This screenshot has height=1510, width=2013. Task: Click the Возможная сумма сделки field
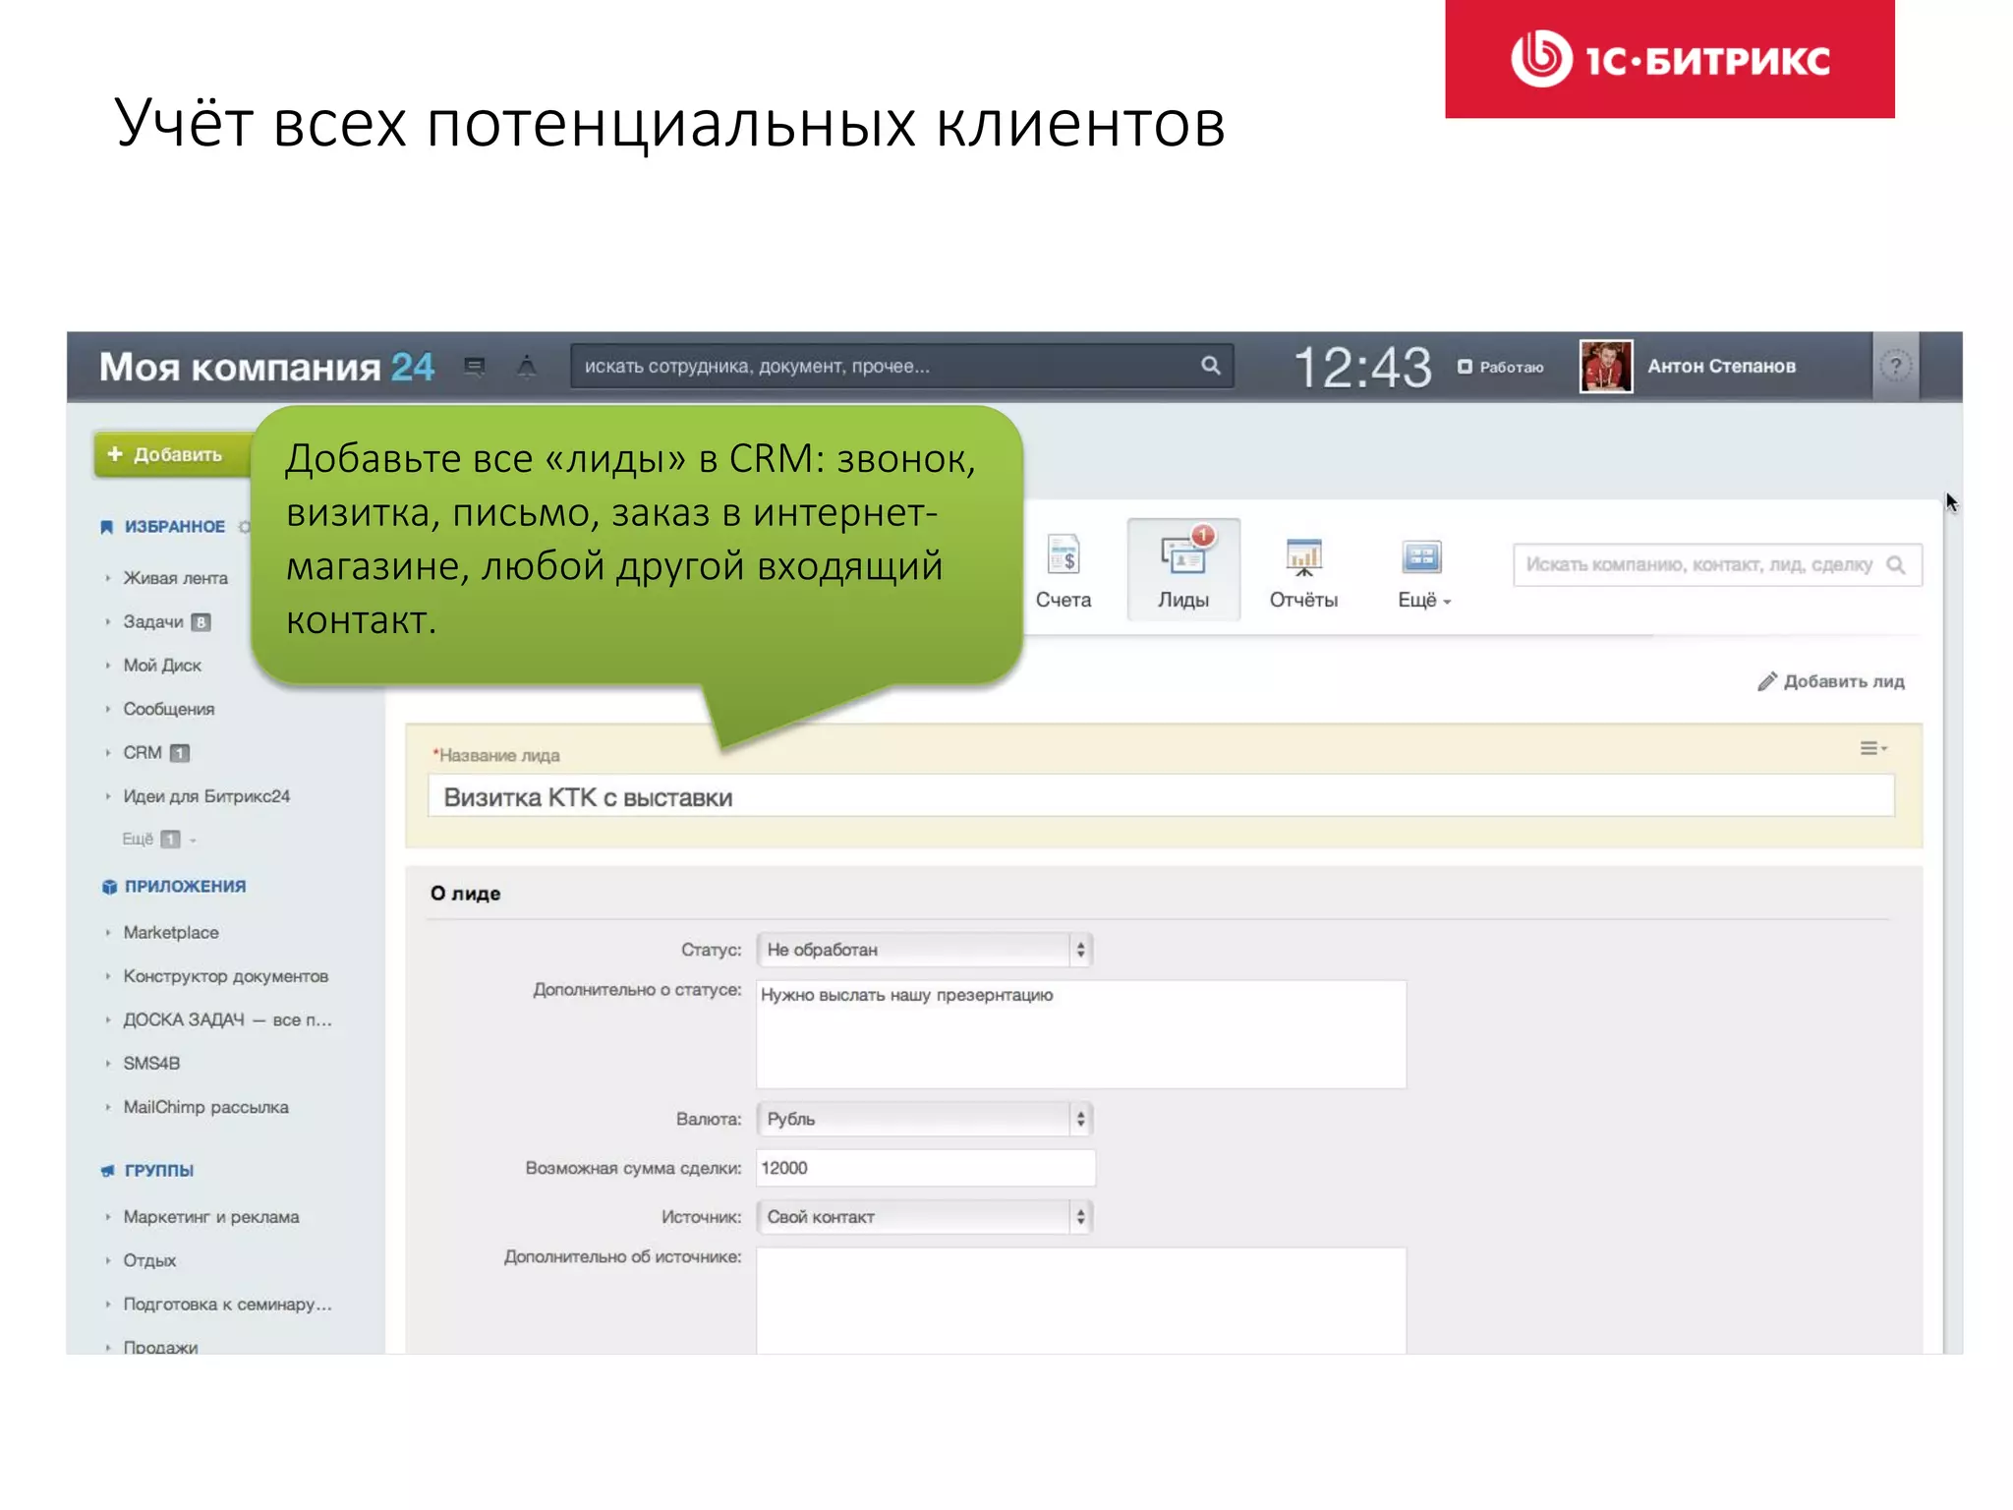[926, 1168]
